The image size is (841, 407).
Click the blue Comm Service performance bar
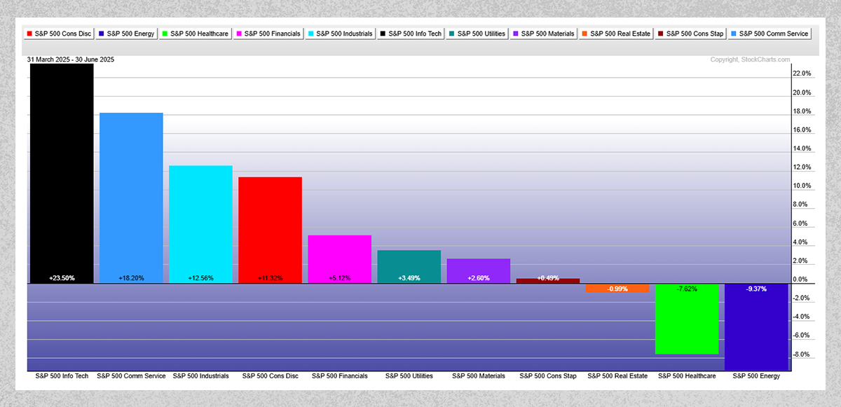coord(131,198)
